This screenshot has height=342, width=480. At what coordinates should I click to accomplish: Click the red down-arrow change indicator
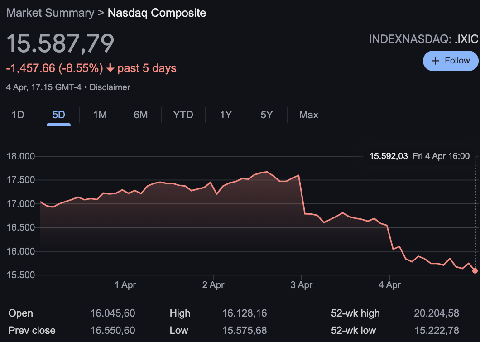(110, 68)
